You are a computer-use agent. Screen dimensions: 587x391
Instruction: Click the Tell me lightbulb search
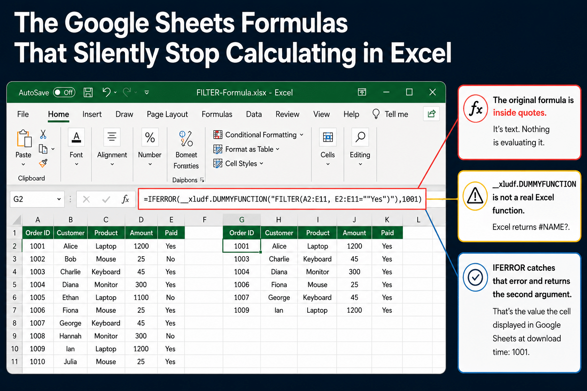click(x=390, y=114)
